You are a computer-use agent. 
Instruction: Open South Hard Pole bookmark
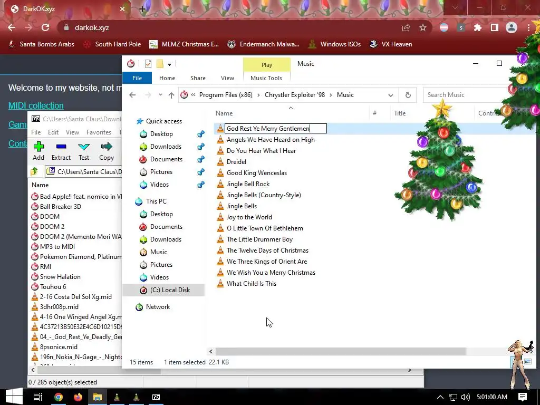point(113,44)
